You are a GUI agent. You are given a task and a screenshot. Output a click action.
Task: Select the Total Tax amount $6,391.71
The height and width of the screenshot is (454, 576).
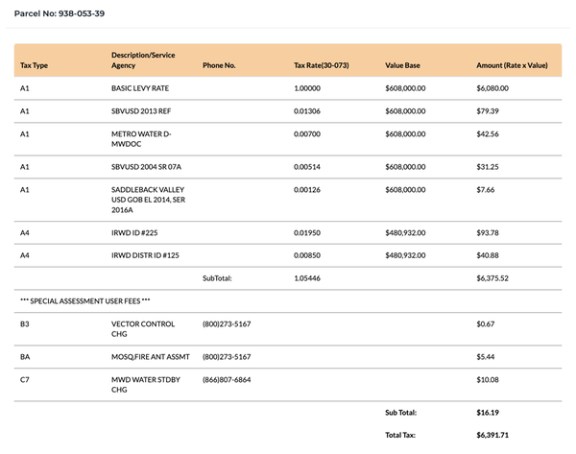click(492, 435)
